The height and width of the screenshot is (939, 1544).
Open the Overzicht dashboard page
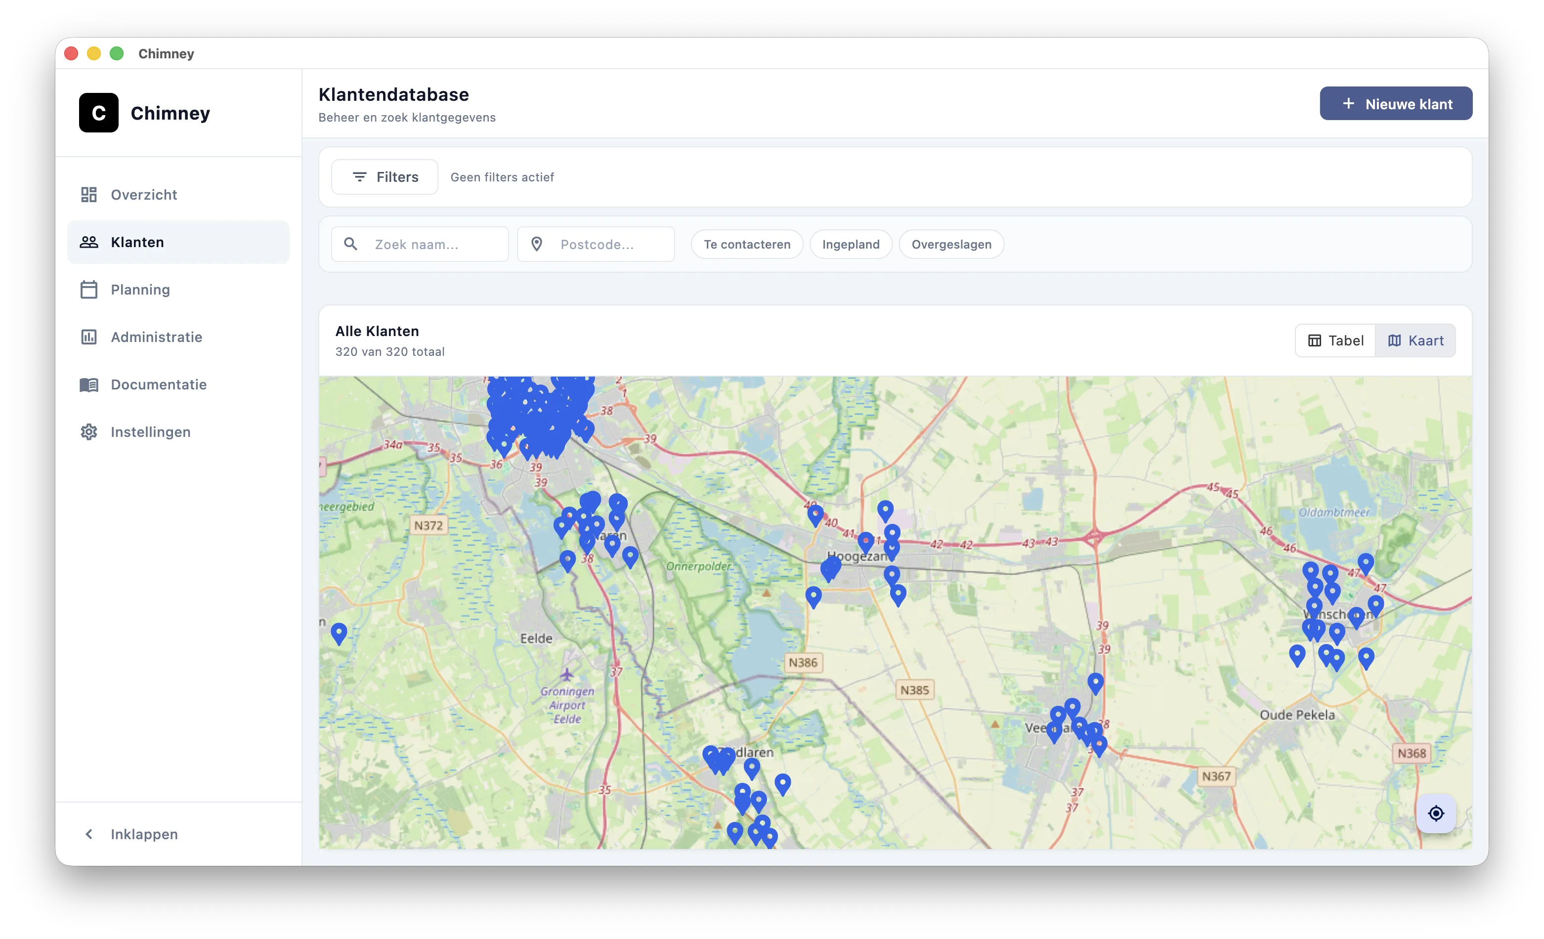coord(178,194)
